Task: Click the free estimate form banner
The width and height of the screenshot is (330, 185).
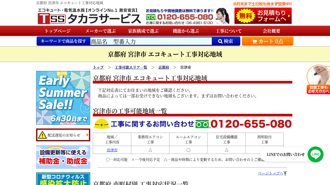Action: (263, 16)
